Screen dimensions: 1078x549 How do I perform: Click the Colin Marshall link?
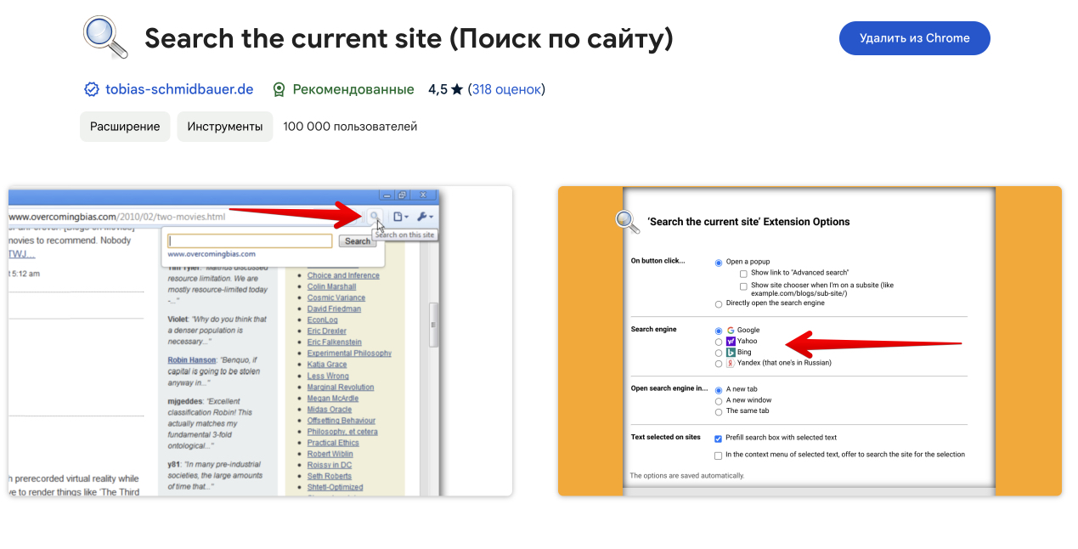pyautogui.click(x=333, y=286)
